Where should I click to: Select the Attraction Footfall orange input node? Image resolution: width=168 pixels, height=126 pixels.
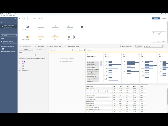coord(28,37)
